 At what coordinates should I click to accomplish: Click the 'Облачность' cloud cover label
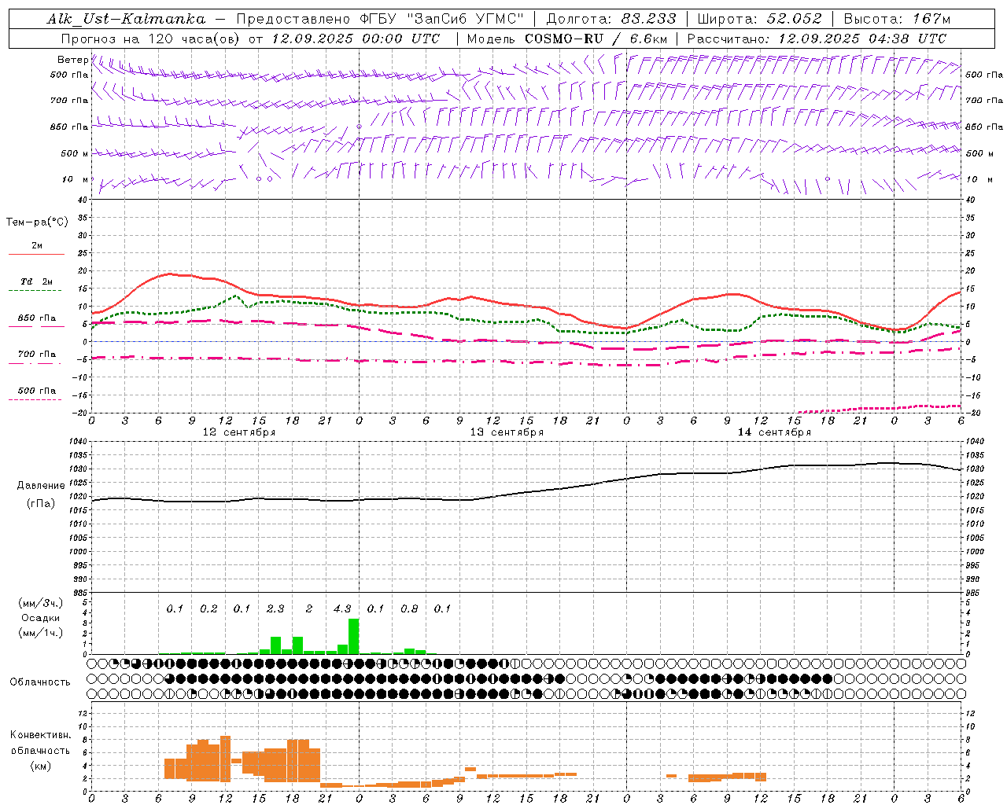40,682
